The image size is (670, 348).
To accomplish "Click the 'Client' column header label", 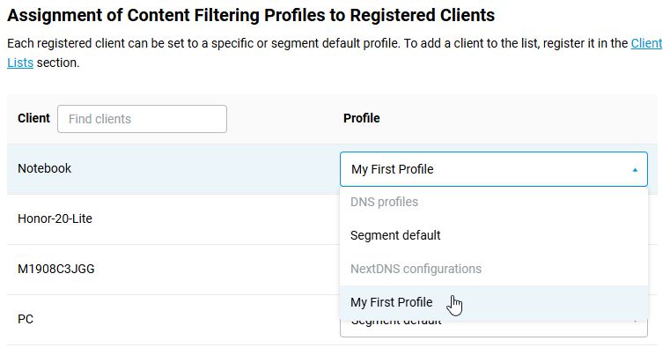I will tap(33, 118).
